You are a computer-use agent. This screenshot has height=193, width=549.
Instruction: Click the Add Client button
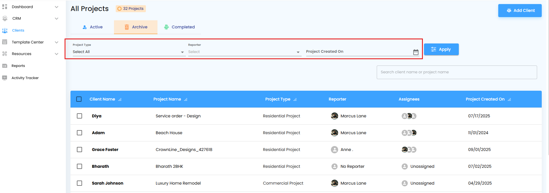pos(520,10)
